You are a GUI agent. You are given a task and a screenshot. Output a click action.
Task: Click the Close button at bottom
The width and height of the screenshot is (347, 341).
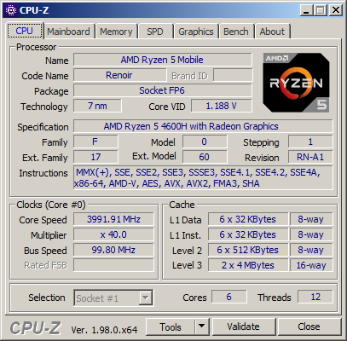coord(309,327)
